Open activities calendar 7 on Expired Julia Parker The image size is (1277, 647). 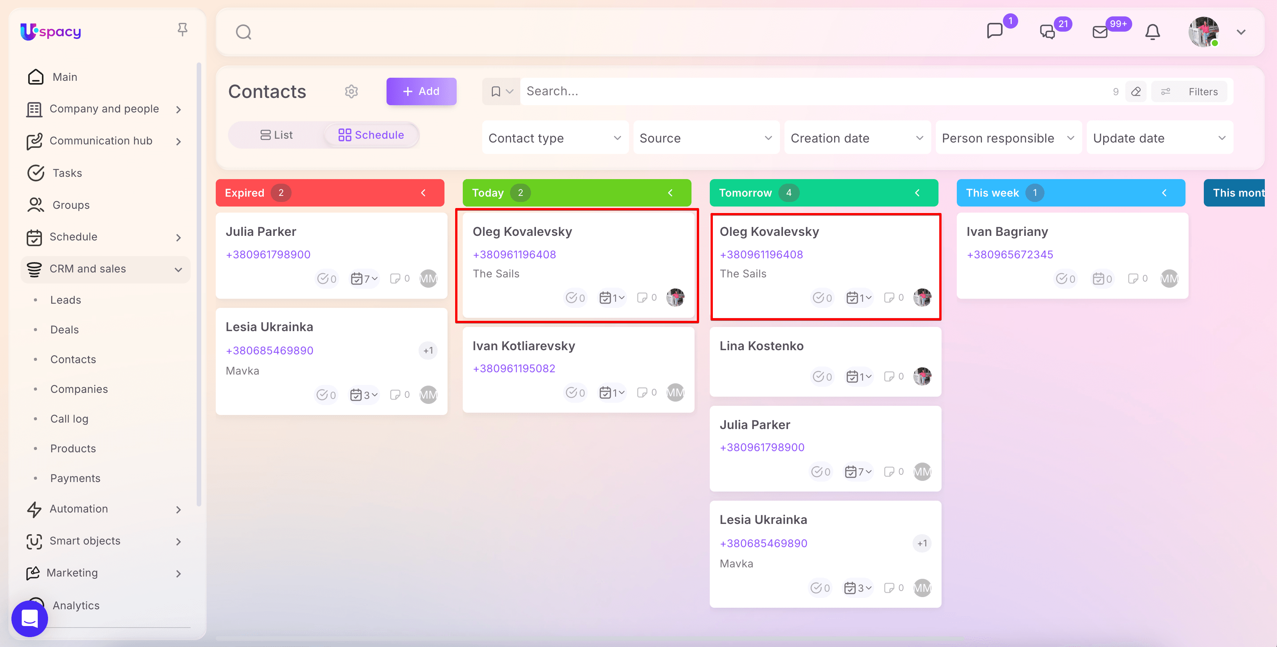point(364,279)
